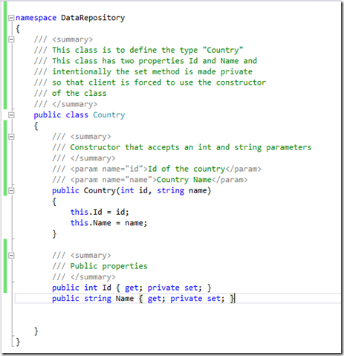The width and height of the screenshot is (344, 356).
Task: Click the param comment 'Country Name'
Action: [184, 180]
